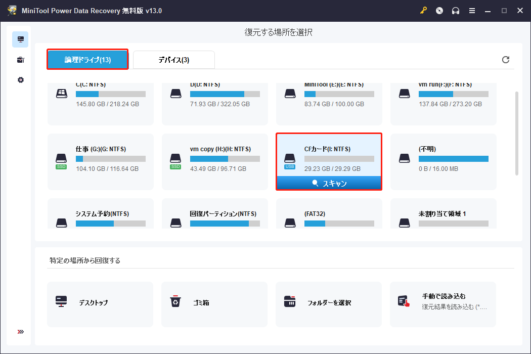
Task: Open the register key icon
Action: pos(423,11)
